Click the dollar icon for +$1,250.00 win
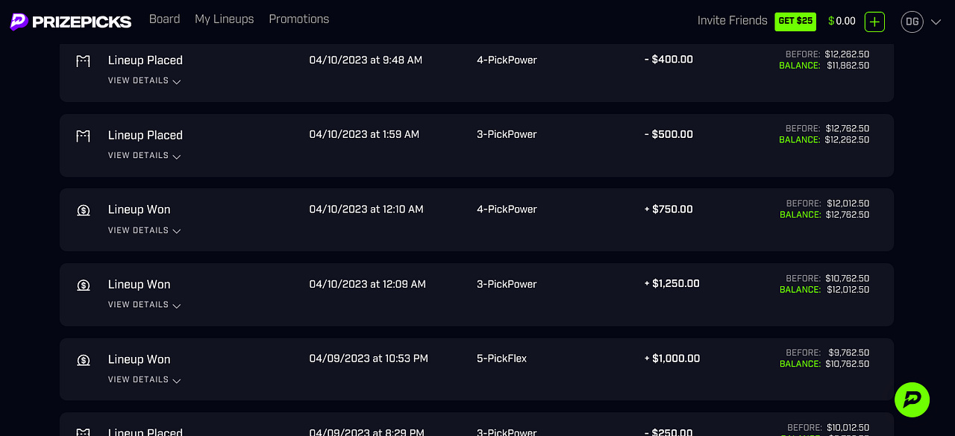The width and height of the screenshot is (955, 436). point(84,285)
